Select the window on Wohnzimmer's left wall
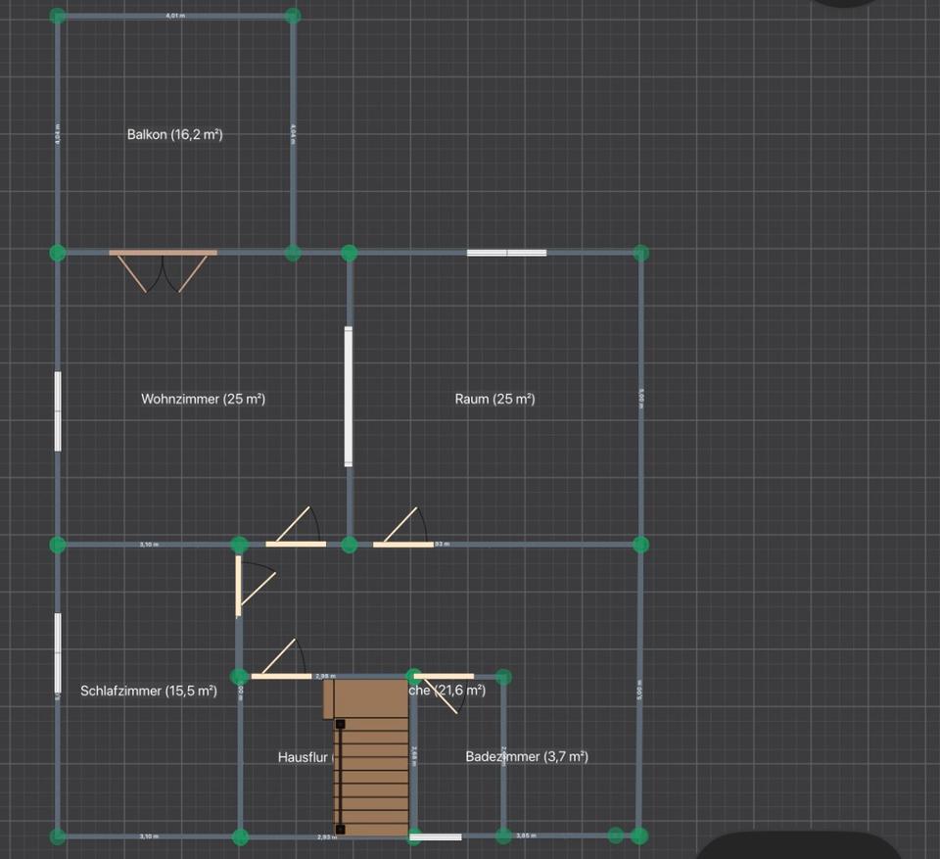This screenshot has width=940, height=859. pyautogui.click(x=58, y=411)
